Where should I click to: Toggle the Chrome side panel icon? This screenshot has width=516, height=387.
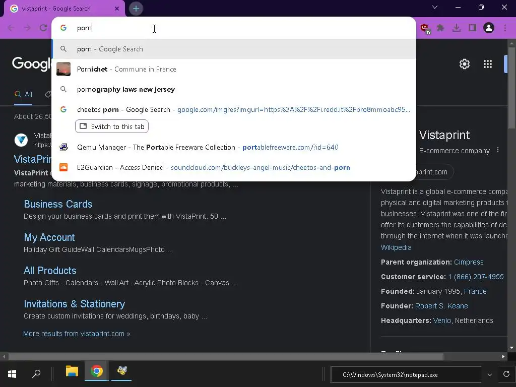473,28
